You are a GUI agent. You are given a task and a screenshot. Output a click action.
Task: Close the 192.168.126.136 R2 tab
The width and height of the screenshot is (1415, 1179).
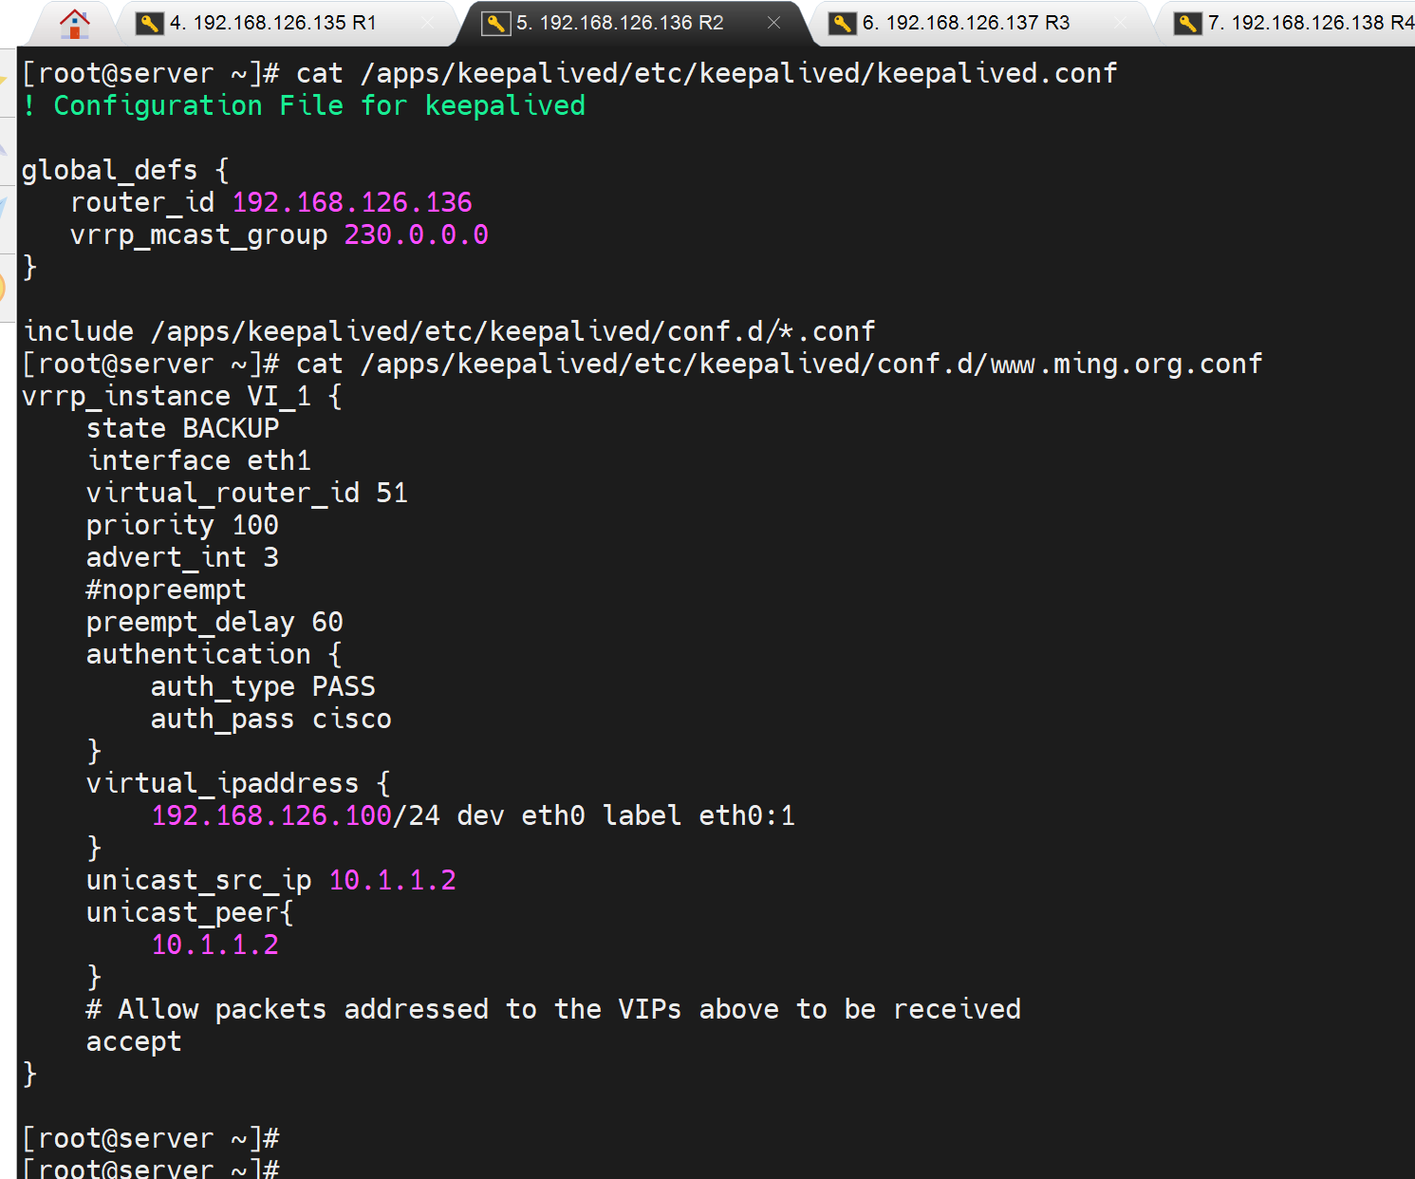[774, 23]
